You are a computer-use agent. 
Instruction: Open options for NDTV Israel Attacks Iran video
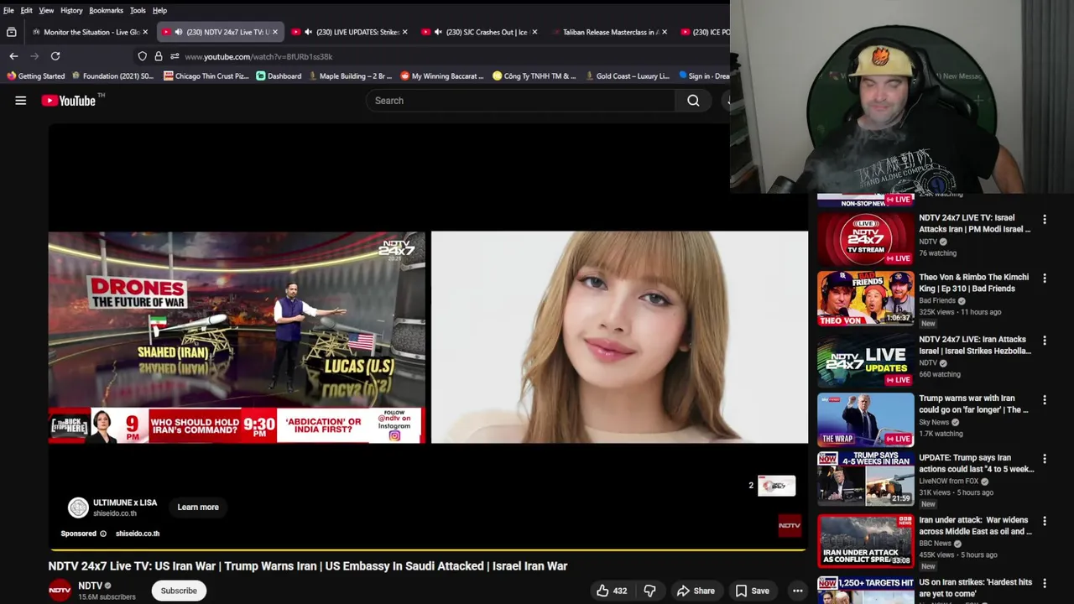(1045, 220)
